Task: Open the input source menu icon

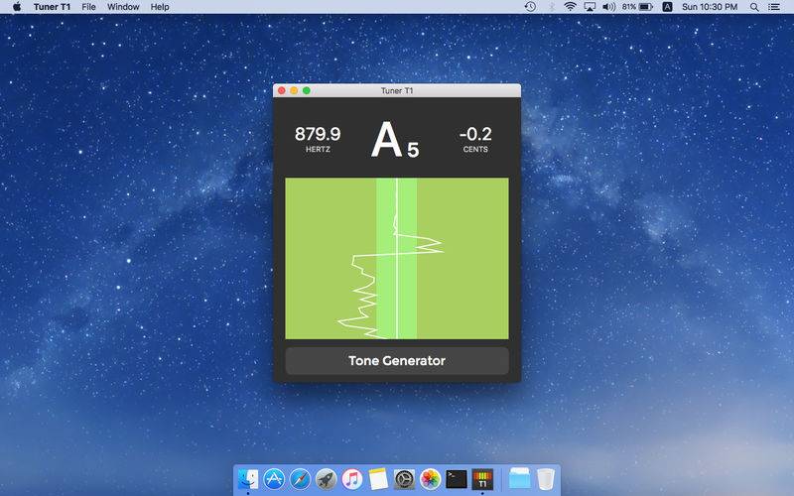Action: pyautogui.click(x=667, y=7)
